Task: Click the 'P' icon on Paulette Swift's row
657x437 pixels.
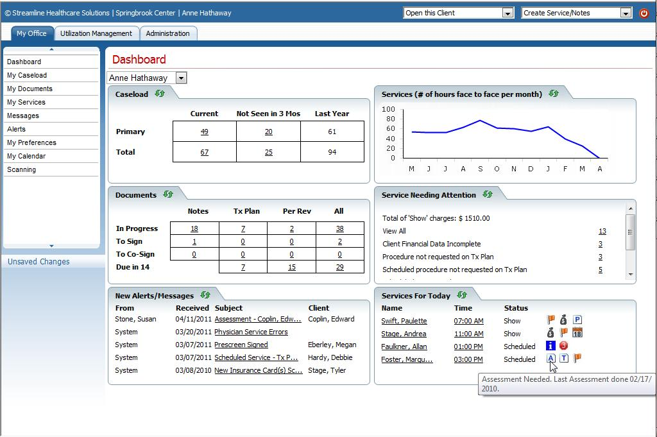Action: tap(577, 320)
